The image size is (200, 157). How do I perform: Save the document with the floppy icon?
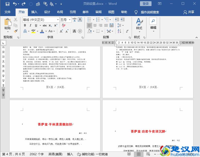pos(8,4)
